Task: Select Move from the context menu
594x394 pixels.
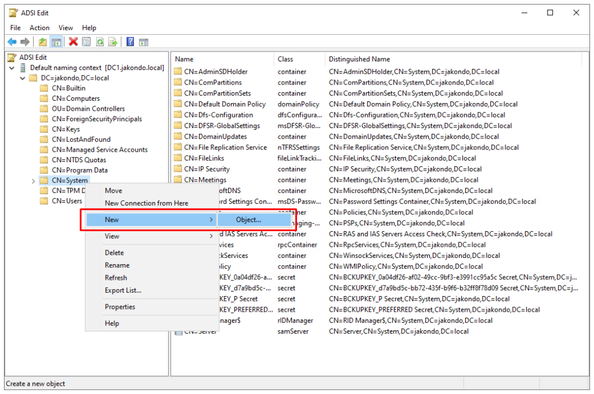Action: click(x=113, y=190)
